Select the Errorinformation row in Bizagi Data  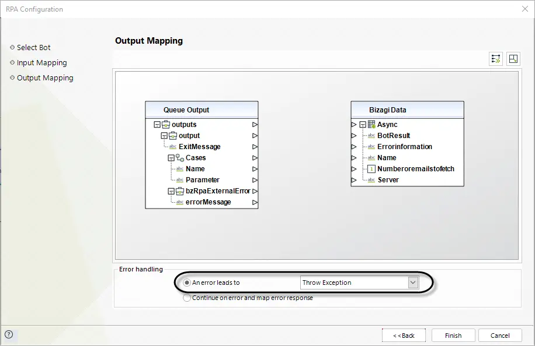[x=408, y=147]
